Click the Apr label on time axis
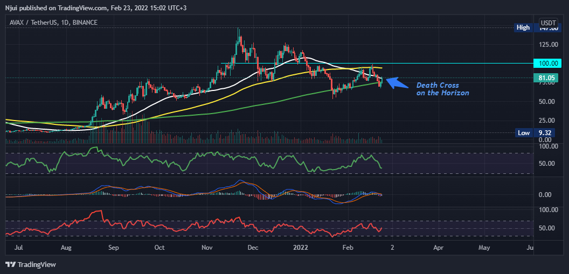Viewport: 569px width, 274px height. (x=438, y=248)
